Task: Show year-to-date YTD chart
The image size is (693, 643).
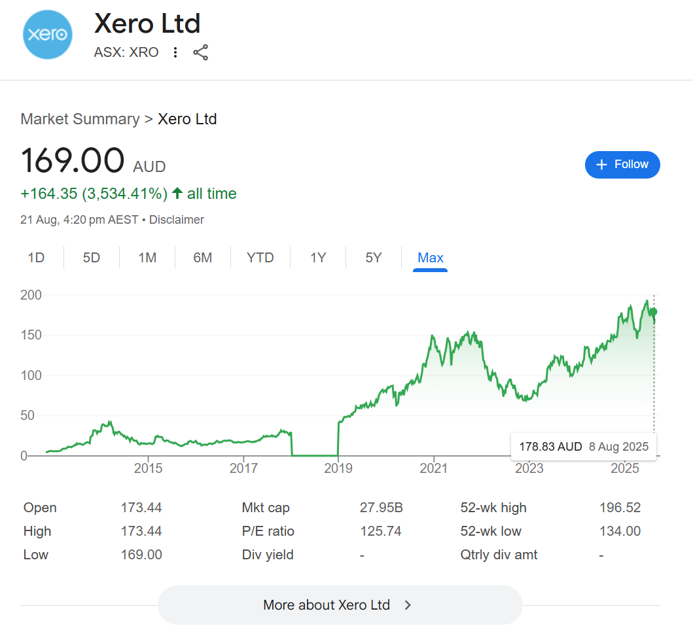Action: [x=260, y=258]
